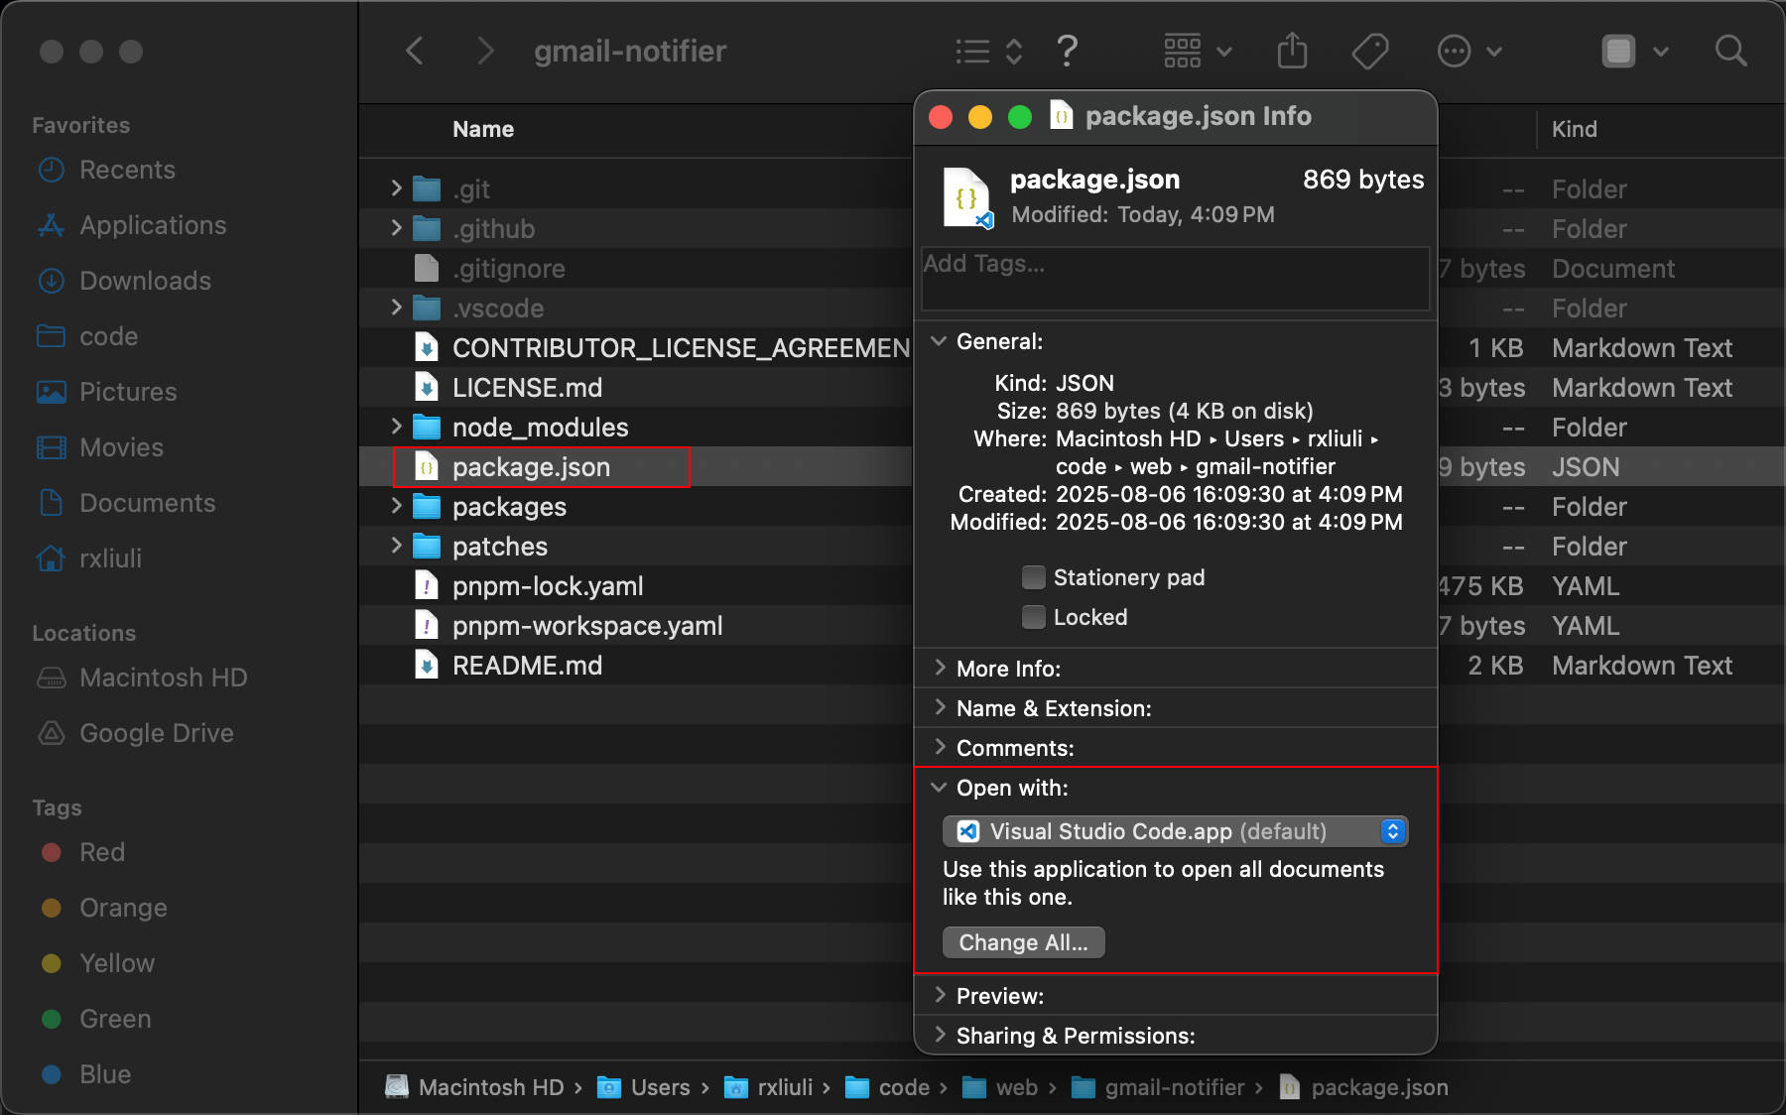The width and height of the screenshot is (1786, 1115).
Task: Open Downloads in the sidebar
Action: pos(145,281)
